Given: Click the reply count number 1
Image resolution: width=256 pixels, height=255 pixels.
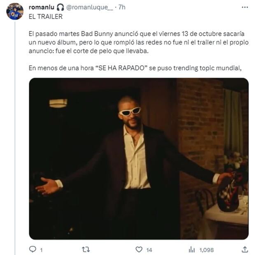Looking at the screenshot, I should point(41,250).
